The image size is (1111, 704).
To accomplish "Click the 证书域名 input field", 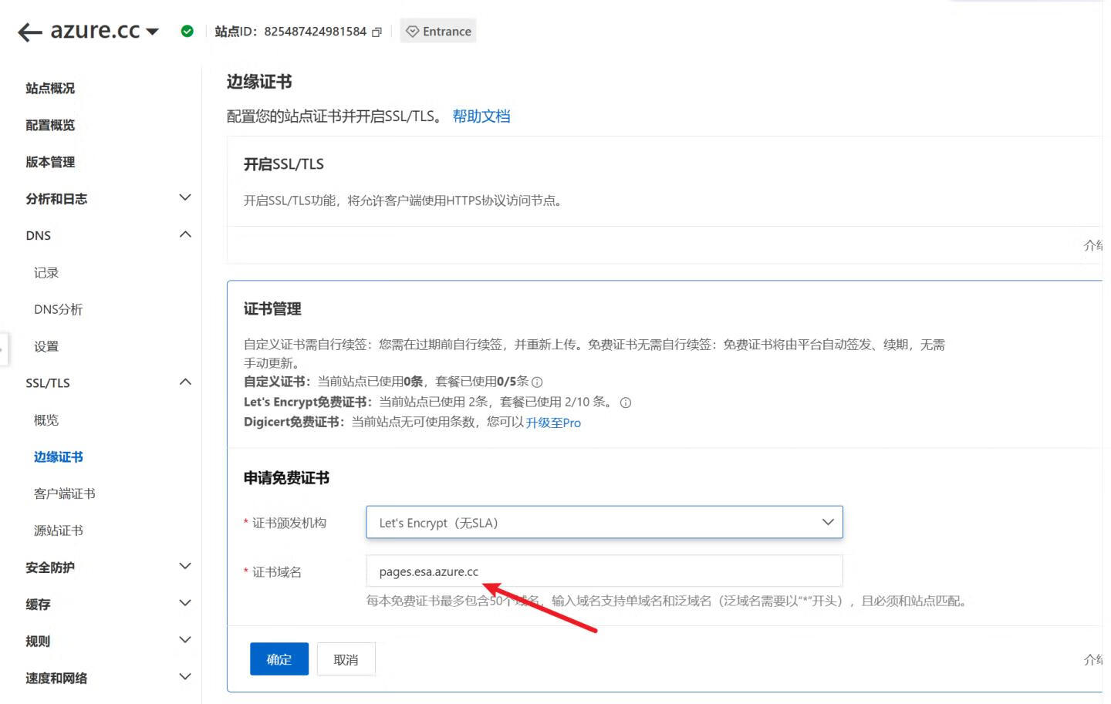I will pyautogui.click(x=604, y=571).
